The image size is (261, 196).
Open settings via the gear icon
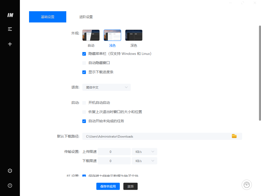coord(10,170)
